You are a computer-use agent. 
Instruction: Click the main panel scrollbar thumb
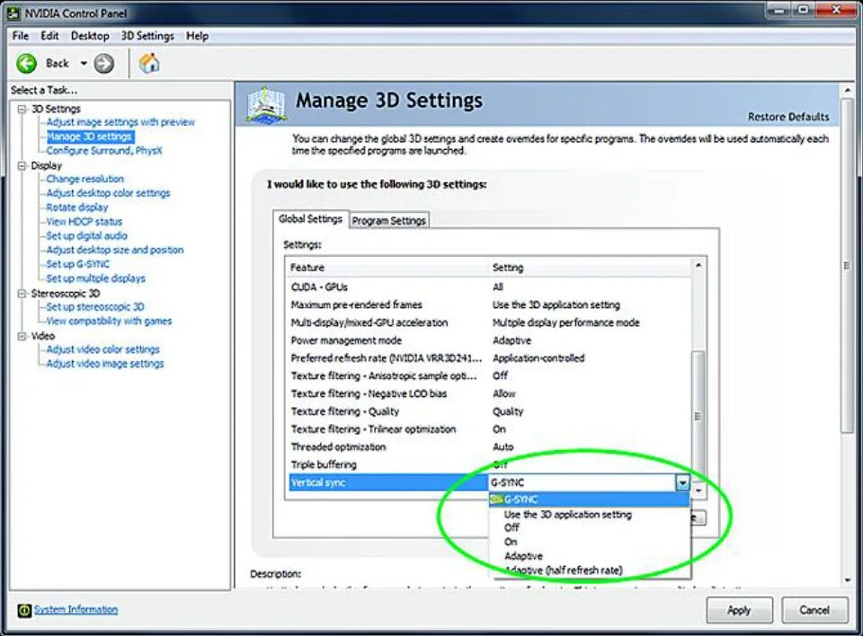click(x=847, y=267)
